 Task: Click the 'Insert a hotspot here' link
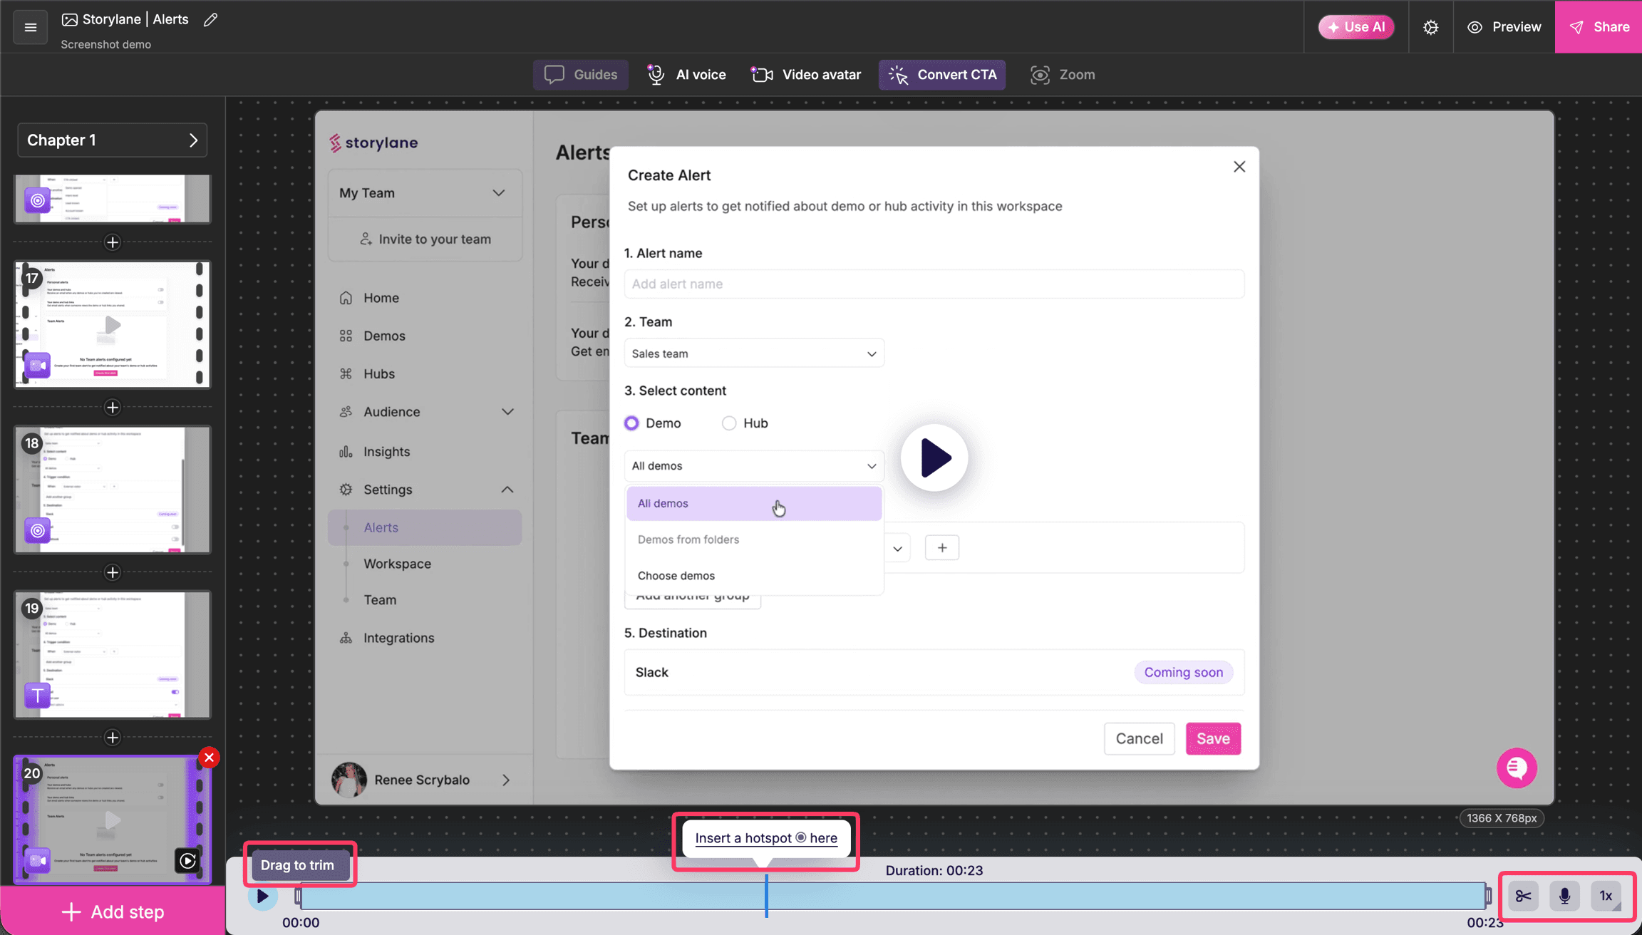765,837
